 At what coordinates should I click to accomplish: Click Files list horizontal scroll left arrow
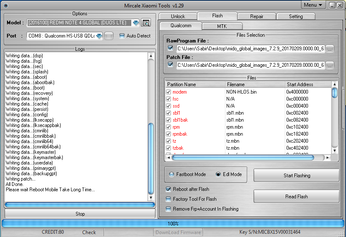coord(168,157)
